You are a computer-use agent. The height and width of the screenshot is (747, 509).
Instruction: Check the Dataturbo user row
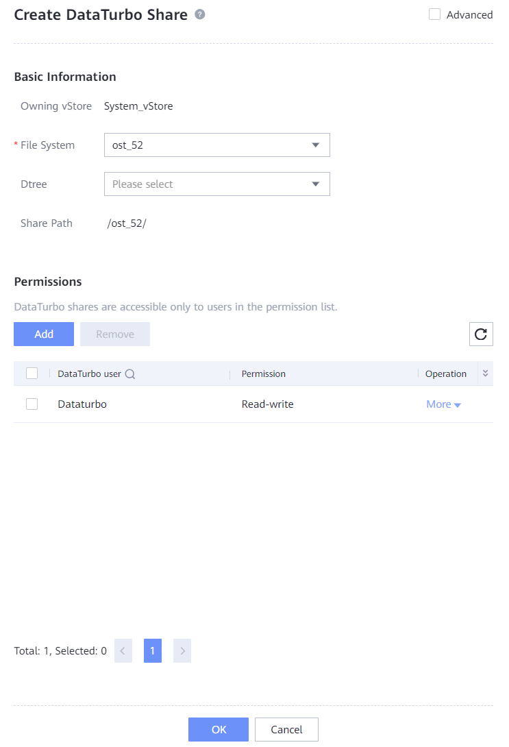point(32,404)
